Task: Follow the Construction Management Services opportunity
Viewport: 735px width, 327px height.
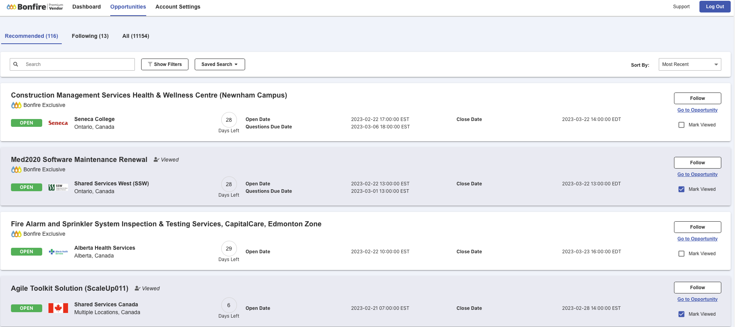Action: pos(697,98)
